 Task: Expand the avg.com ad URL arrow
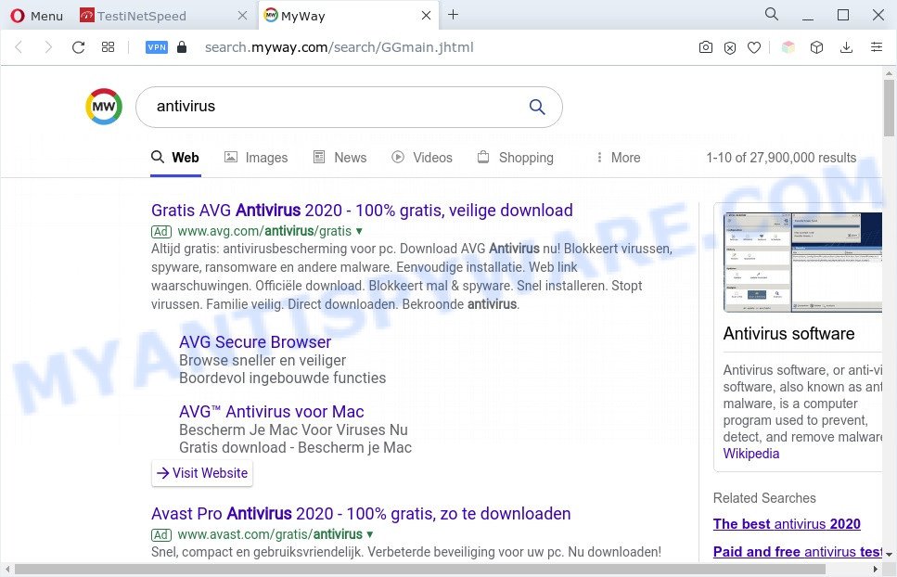coord(359,232)
